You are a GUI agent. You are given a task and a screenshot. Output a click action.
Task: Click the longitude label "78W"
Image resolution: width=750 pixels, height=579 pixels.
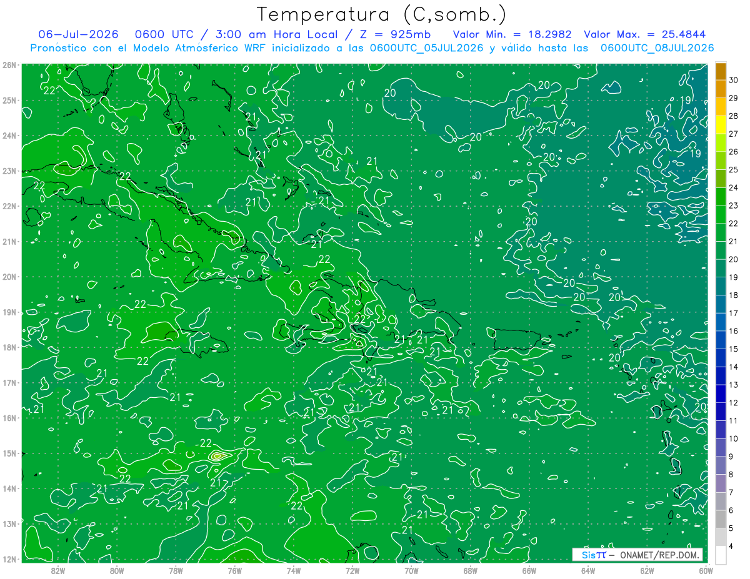coord(176,570)
